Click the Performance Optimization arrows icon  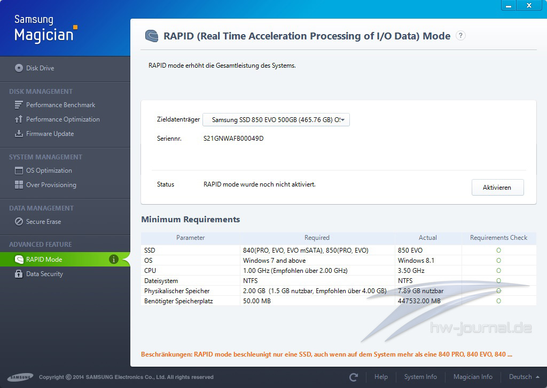[19, 119]
